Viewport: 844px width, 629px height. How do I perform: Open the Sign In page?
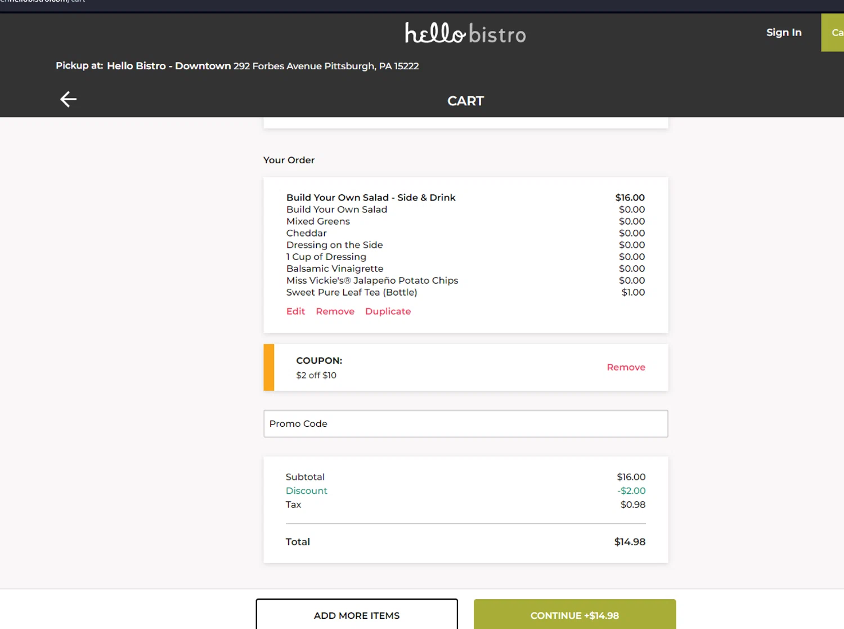[784, 33]
